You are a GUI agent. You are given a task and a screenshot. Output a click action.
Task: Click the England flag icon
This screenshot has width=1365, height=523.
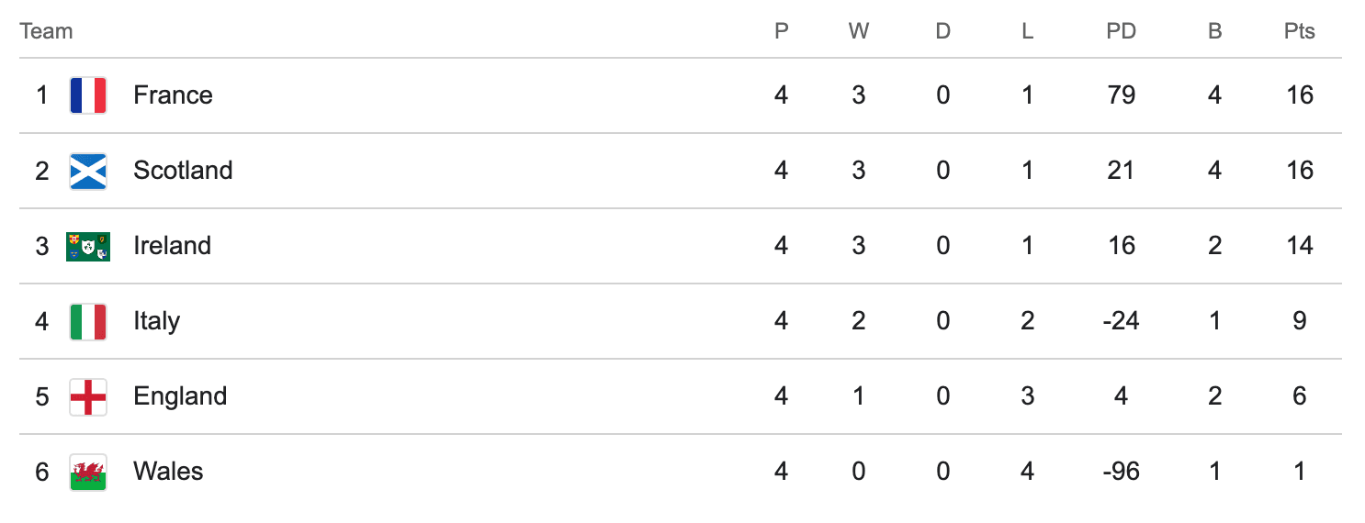(x=88, y=396)
